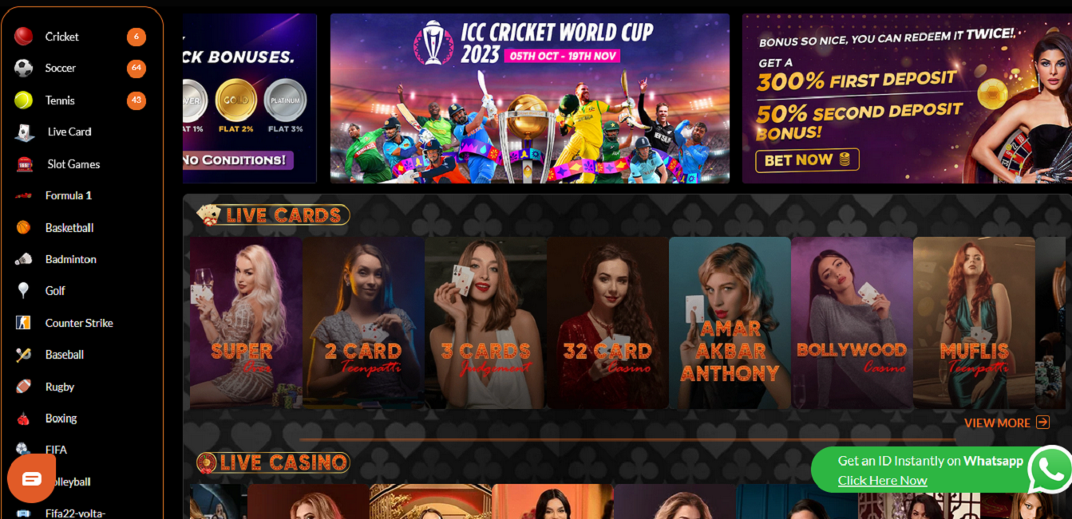
Task: Open the Basketball icon in sidebar
Action: pos(24,227)
